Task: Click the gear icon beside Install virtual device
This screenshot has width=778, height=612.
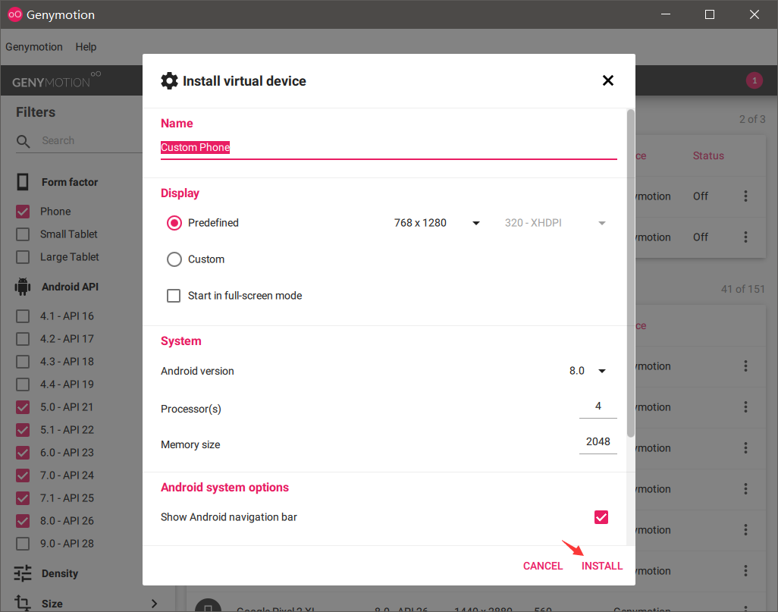Action: click(x=169, y=81)
